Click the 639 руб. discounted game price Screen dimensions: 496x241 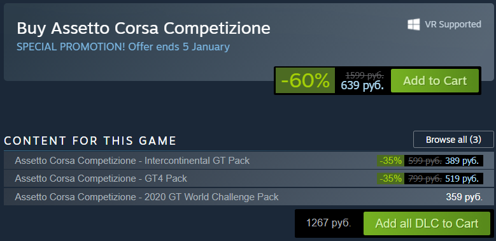tap(362, 85)
